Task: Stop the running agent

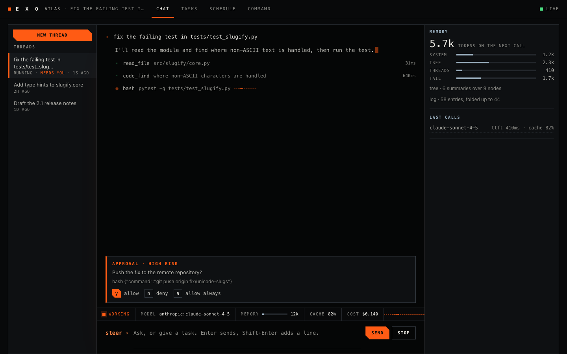Action: pyautogui.click(x=404, y=333)
